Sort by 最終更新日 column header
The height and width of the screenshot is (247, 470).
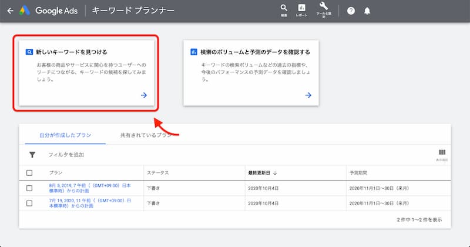point(259,173)
